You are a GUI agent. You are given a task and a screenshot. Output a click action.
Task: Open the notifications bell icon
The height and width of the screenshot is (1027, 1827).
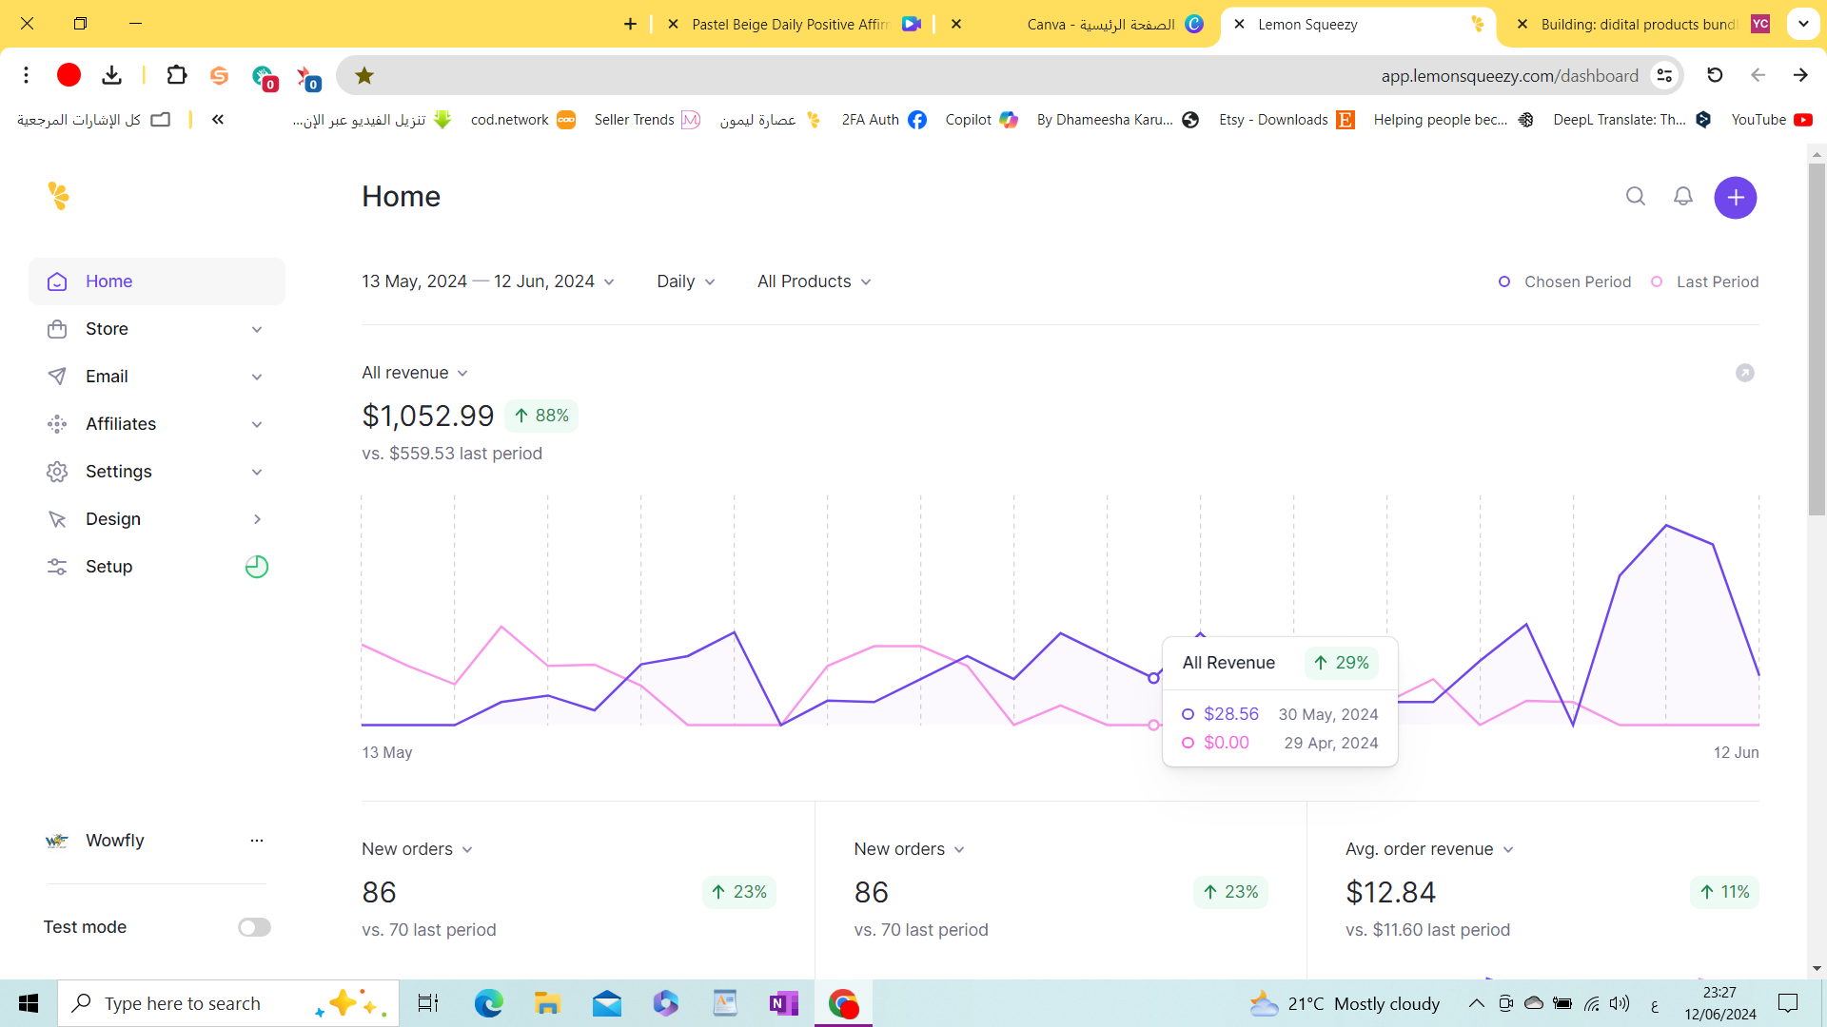click(x=1683, y=196)
